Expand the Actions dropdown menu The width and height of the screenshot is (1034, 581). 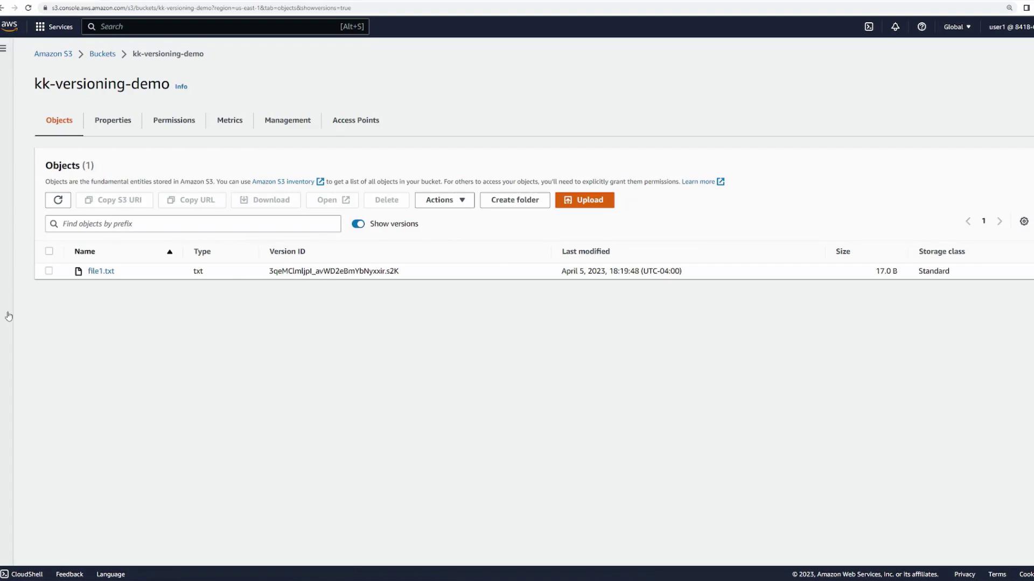(x=444, y=200)
